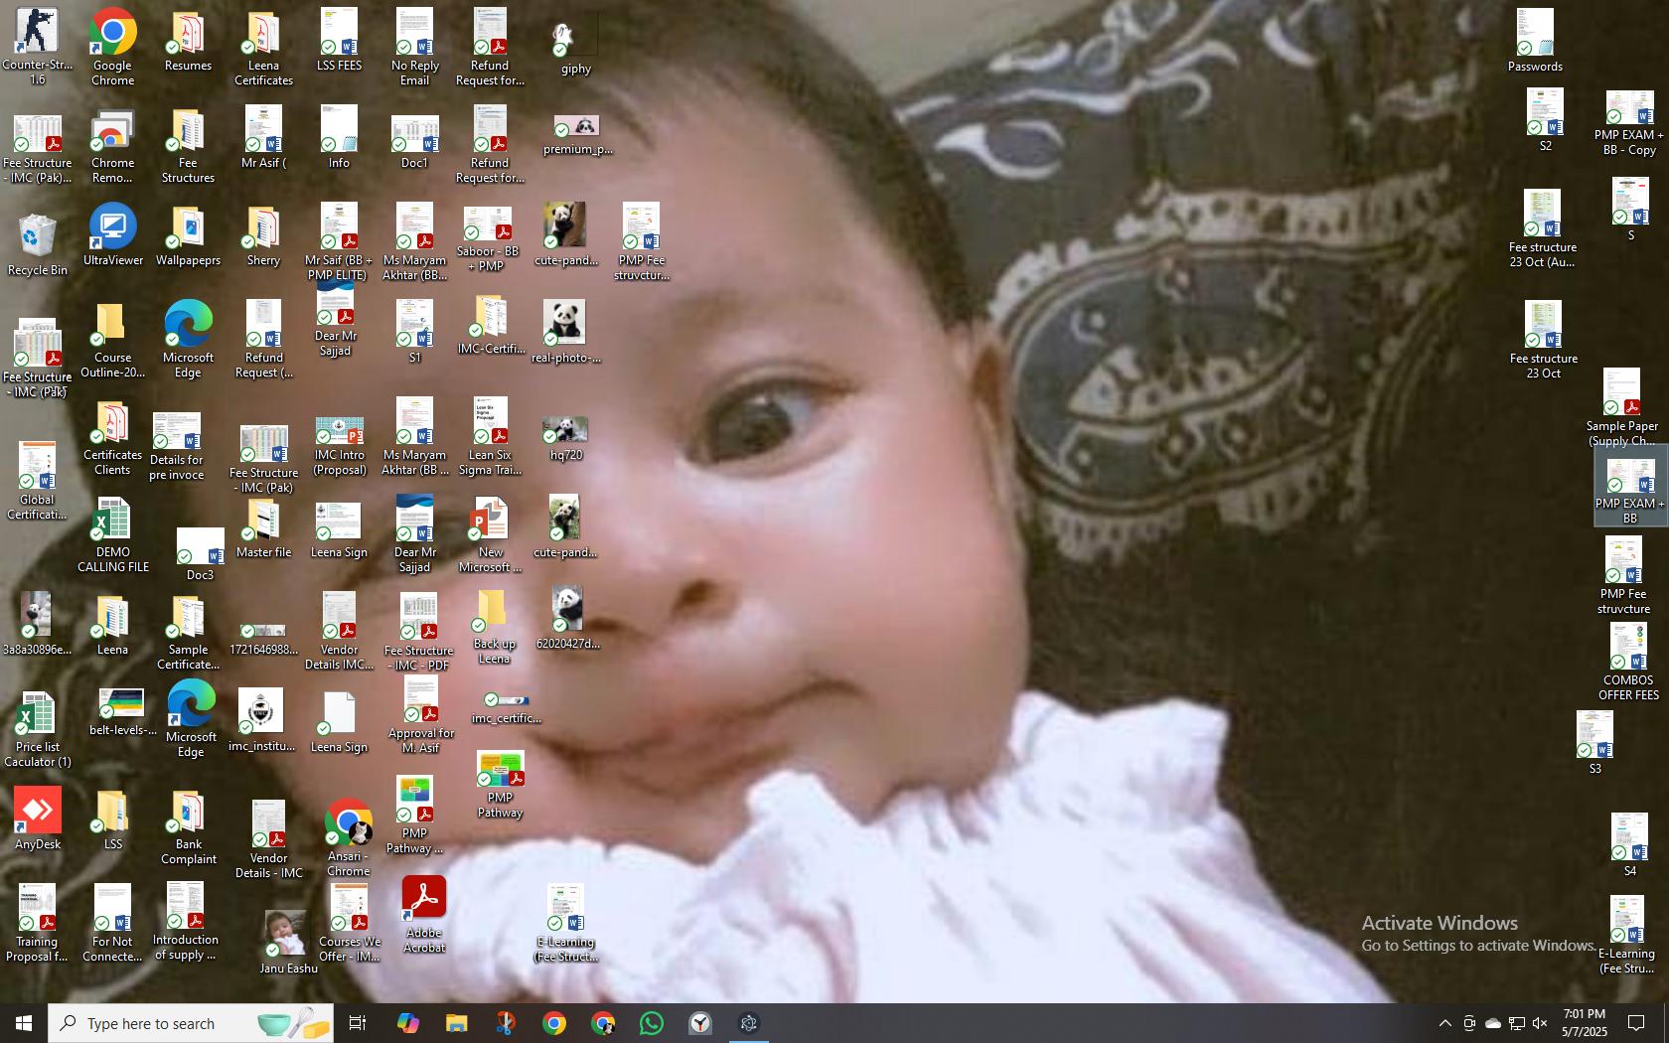Launch AnyDesk from the desktop

[x=38, y=819]
